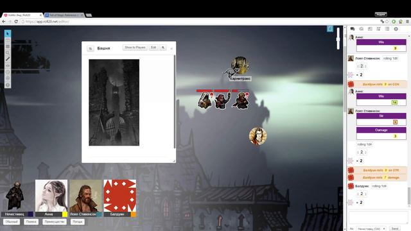Open the Fog of War eye tool

pyautogui.click(x=8, y=65)
